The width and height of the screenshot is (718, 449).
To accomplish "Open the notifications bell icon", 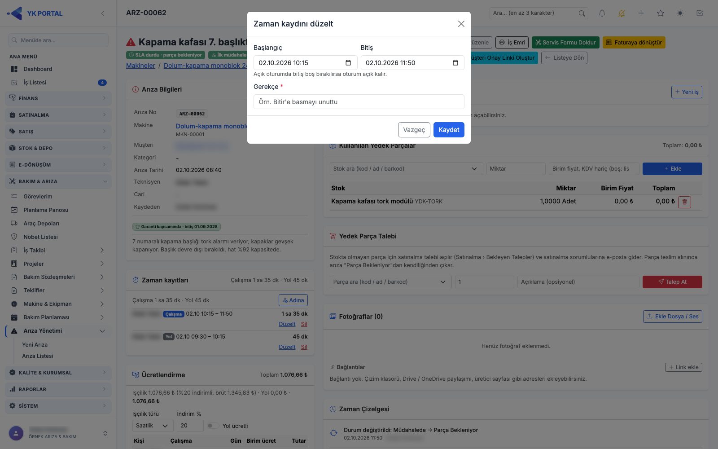I will [602, 13].
